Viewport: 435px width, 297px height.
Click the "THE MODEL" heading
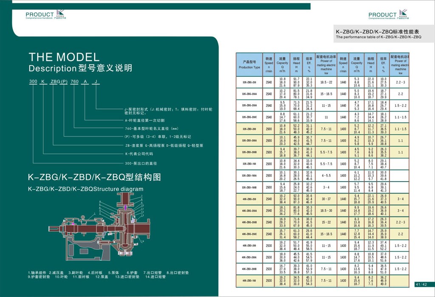(64, 57)
